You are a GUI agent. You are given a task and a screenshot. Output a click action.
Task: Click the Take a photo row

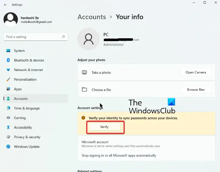tap(146, 72)
